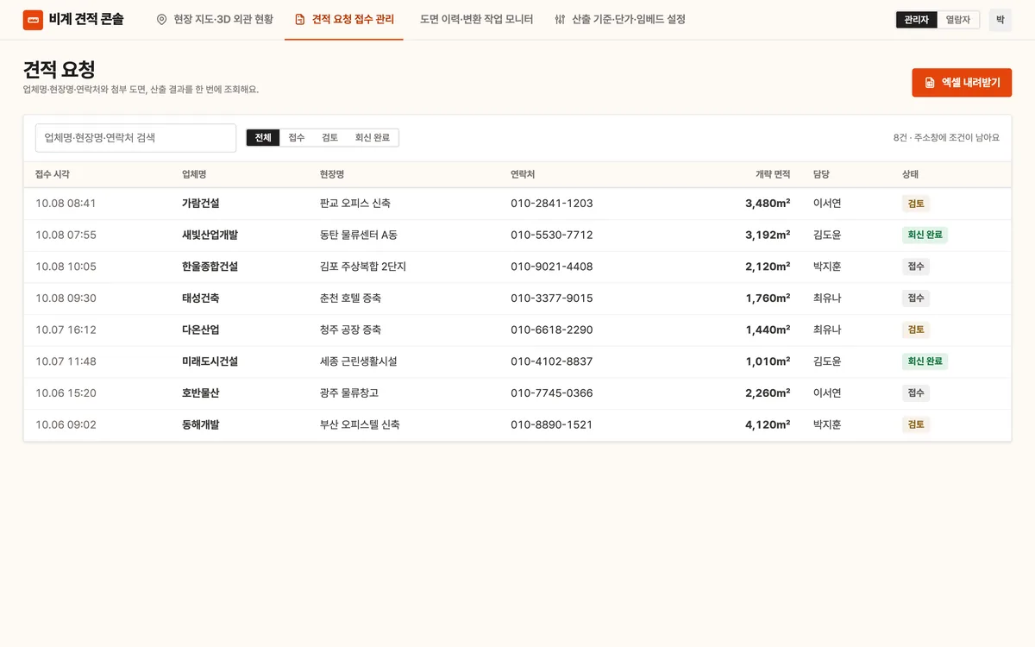Viewport: 1035px width, 647px height.
Task: Open 견적 요청 접수 관리 tab
Action: tap(344, 19)
